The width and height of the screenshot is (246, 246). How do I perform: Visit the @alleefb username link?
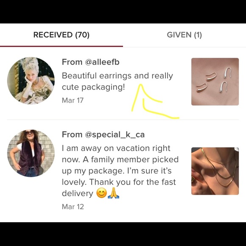(102, 62)
